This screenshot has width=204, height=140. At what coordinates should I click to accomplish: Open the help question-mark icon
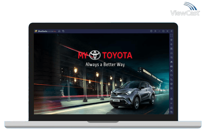coord(151,31)
